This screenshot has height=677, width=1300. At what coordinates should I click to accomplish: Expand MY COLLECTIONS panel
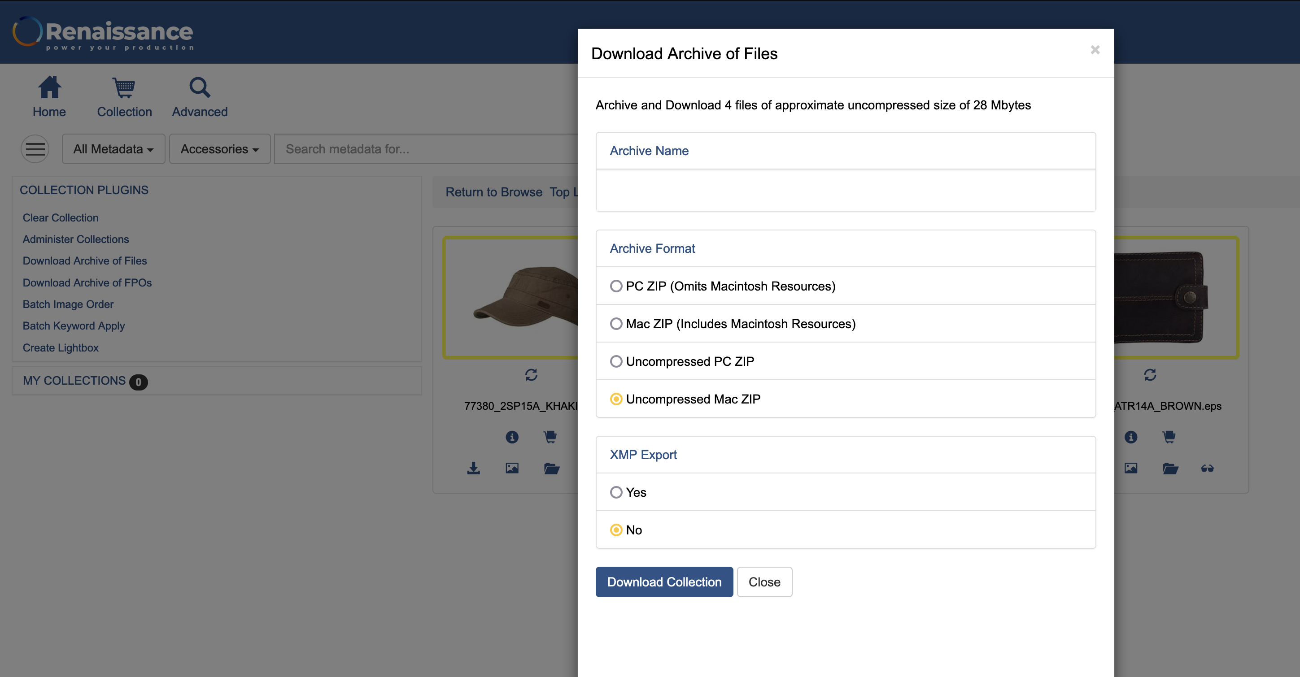click(74, 381)
